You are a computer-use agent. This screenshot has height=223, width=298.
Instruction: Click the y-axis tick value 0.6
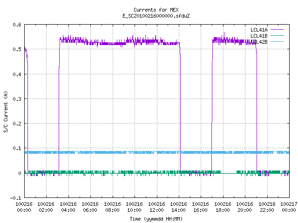(17, 25)
